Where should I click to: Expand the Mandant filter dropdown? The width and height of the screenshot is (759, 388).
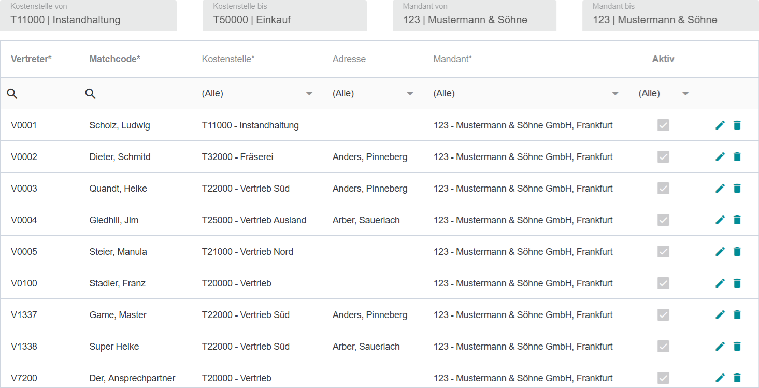coord(526,94)
